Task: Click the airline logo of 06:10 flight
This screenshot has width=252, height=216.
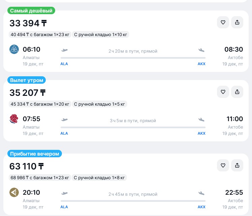Action: tap(14, 50)
